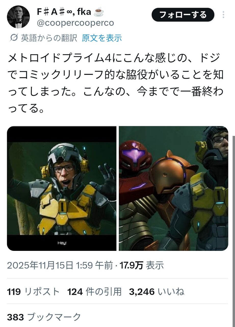The height and width of the screenshot is (327, 235).
Task: Click the 英語からの翻訳 translation label
Action: pos(49,38)
